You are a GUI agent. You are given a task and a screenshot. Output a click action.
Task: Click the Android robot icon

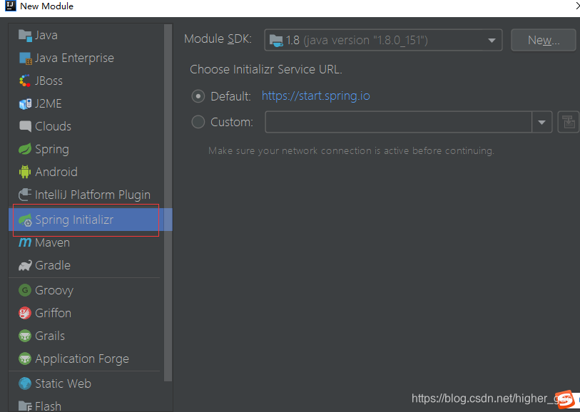tap(25, 172)
